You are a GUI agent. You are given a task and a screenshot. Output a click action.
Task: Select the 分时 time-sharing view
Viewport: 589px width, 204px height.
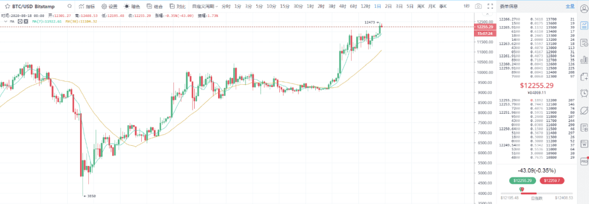(x=226, y=7)
